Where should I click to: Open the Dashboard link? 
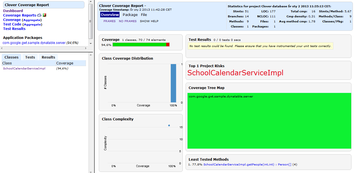click(13, 11)
